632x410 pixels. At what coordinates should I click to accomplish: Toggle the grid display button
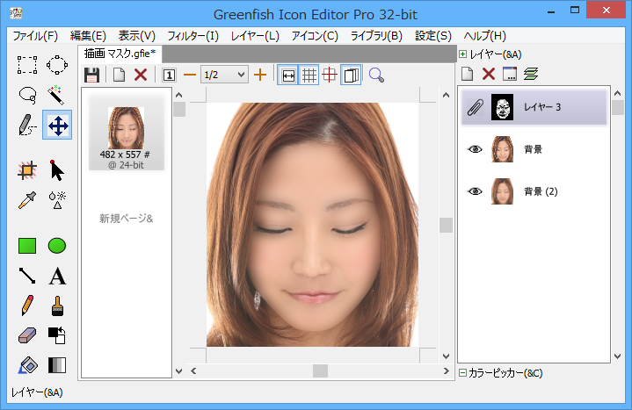(309, 75)
